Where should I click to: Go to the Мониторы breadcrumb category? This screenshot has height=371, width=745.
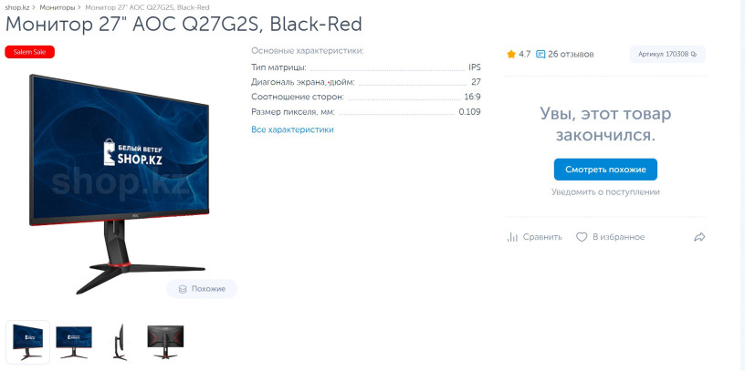[x=57, y=7]
